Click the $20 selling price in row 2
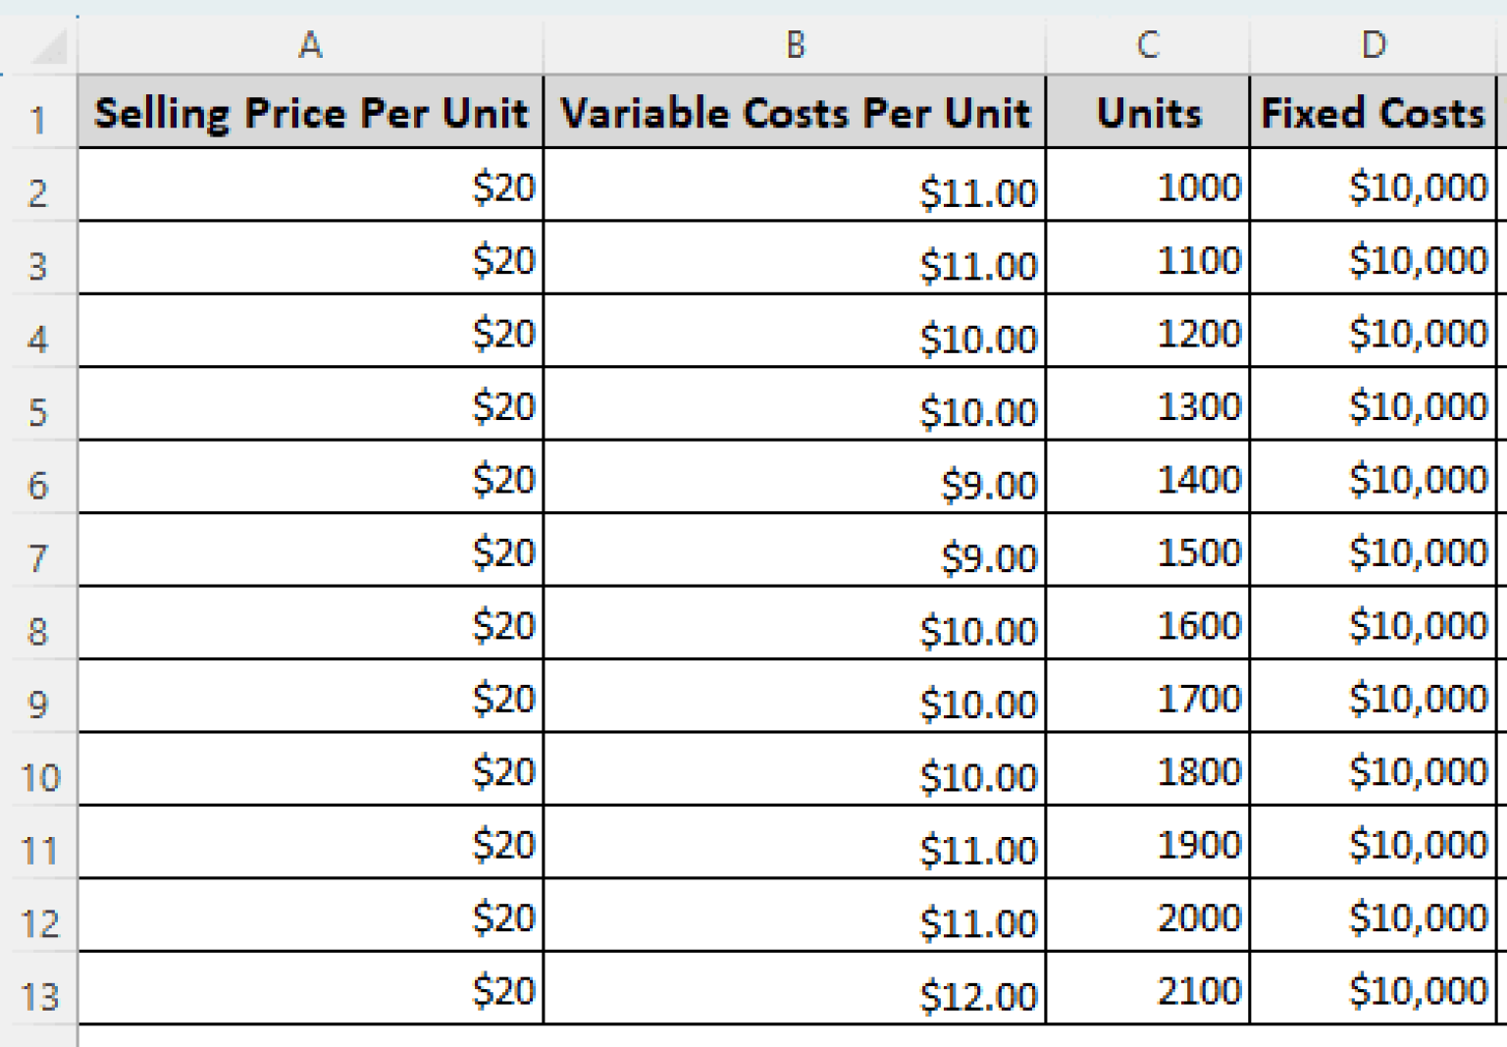This screenshot has height=1047, width=1507. click(x=310, y=186)
